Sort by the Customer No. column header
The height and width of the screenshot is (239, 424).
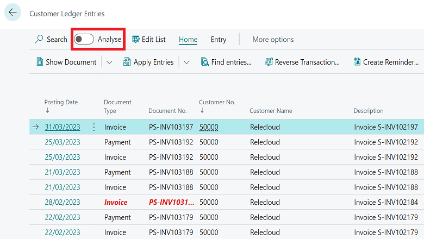coord(217,102)
